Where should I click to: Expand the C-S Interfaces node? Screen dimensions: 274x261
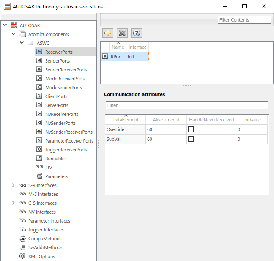pos(13,203)
